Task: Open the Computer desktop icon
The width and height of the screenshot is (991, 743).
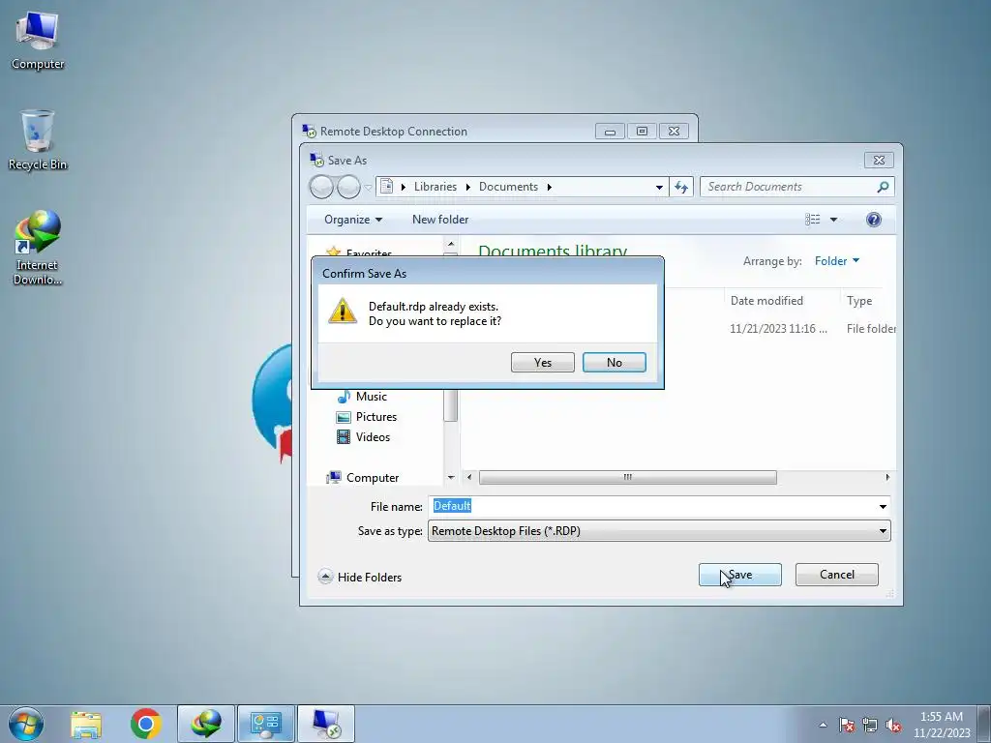Action: coord(38,41)
